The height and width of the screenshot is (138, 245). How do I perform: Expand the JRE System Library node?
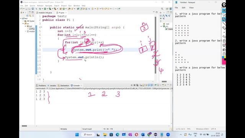pyautogui.click(x=23, y=21)
